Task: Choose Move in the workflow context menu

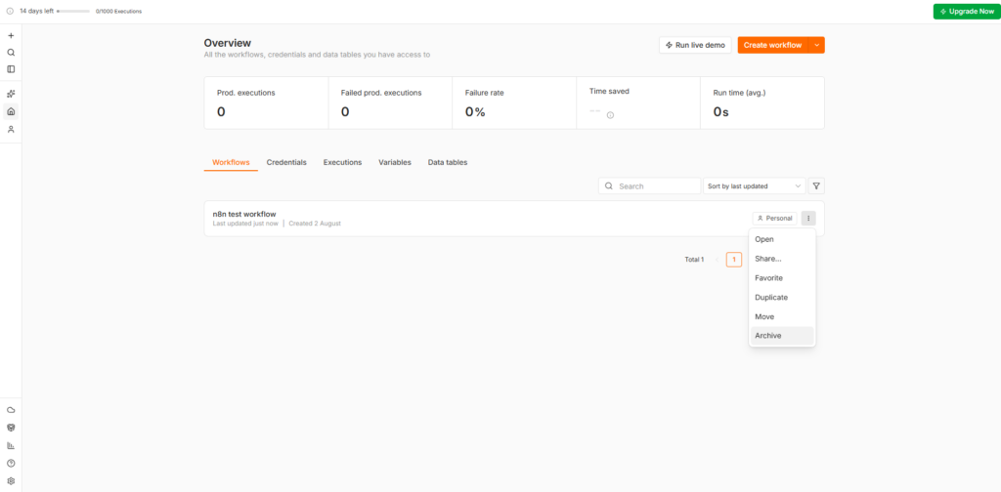Action: (x=782, y=316)
